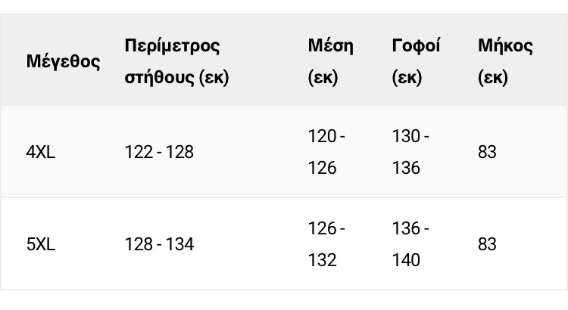Select the 5XL size cell
Image resolution: width=568 pixels, height=310 pixels.
click(x=41, y=244)
